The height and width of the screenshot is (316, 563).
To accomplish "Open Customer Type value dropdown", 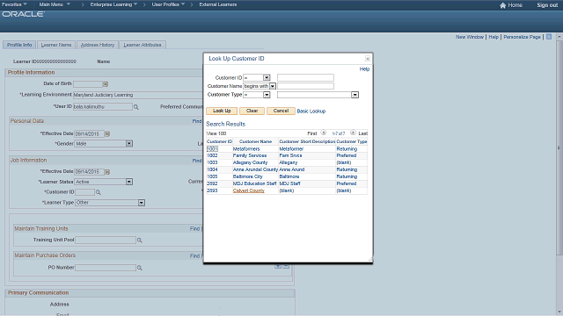I will pos(318,95).
